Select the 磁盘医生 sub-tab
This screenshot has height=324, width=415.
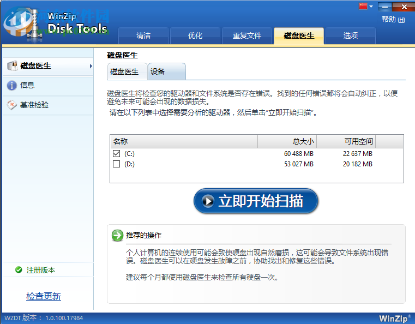(x=127, y=71)
